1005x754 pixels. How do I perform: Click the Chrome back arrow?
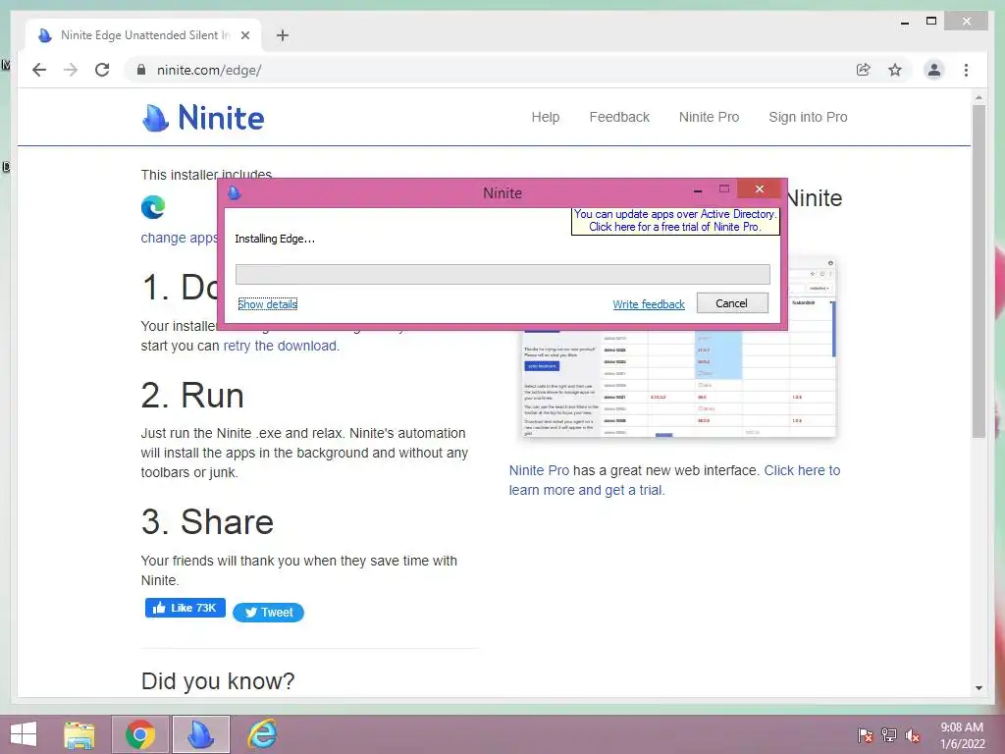click(39, 70)
